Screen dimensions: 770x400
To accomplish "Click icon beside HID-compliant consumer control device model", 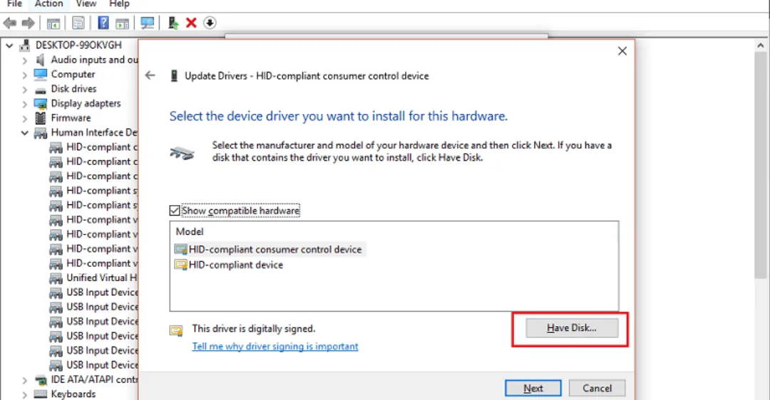I will [180, 250].
